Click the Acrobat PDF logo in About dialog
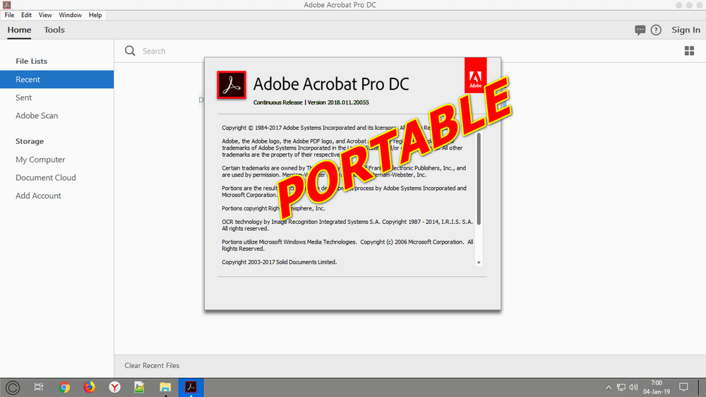The width and height of the screenshot is (706, 397). pyautogui.click(x=232, y=85)
